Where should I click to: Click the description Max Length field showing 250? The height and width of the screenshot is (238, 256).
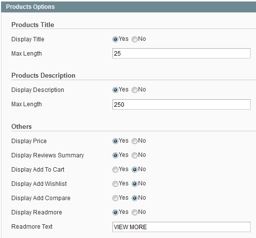point(182,104)
